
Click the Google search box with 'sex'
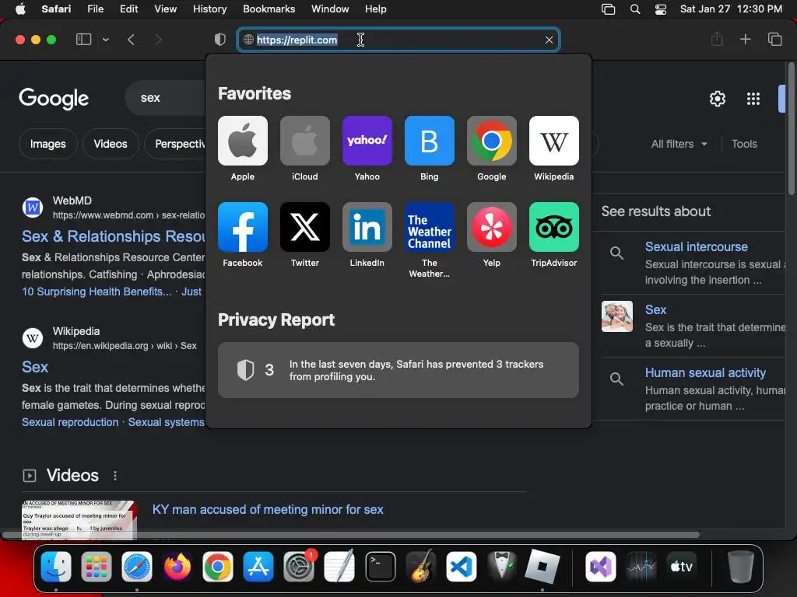pos(165,97)
